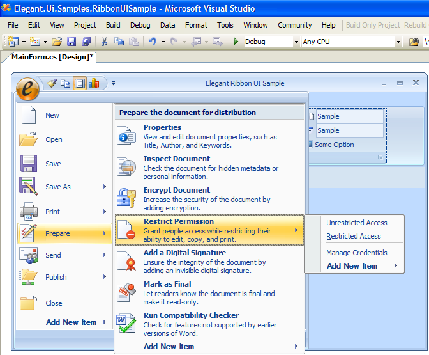
Task: Expand Add New Item arrow in flyout submenu
Action: pos(396,265)
